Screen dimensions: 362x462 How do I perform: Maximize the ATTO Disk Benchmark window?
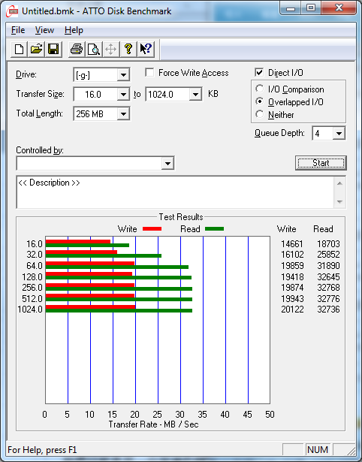tap(311, 8)
